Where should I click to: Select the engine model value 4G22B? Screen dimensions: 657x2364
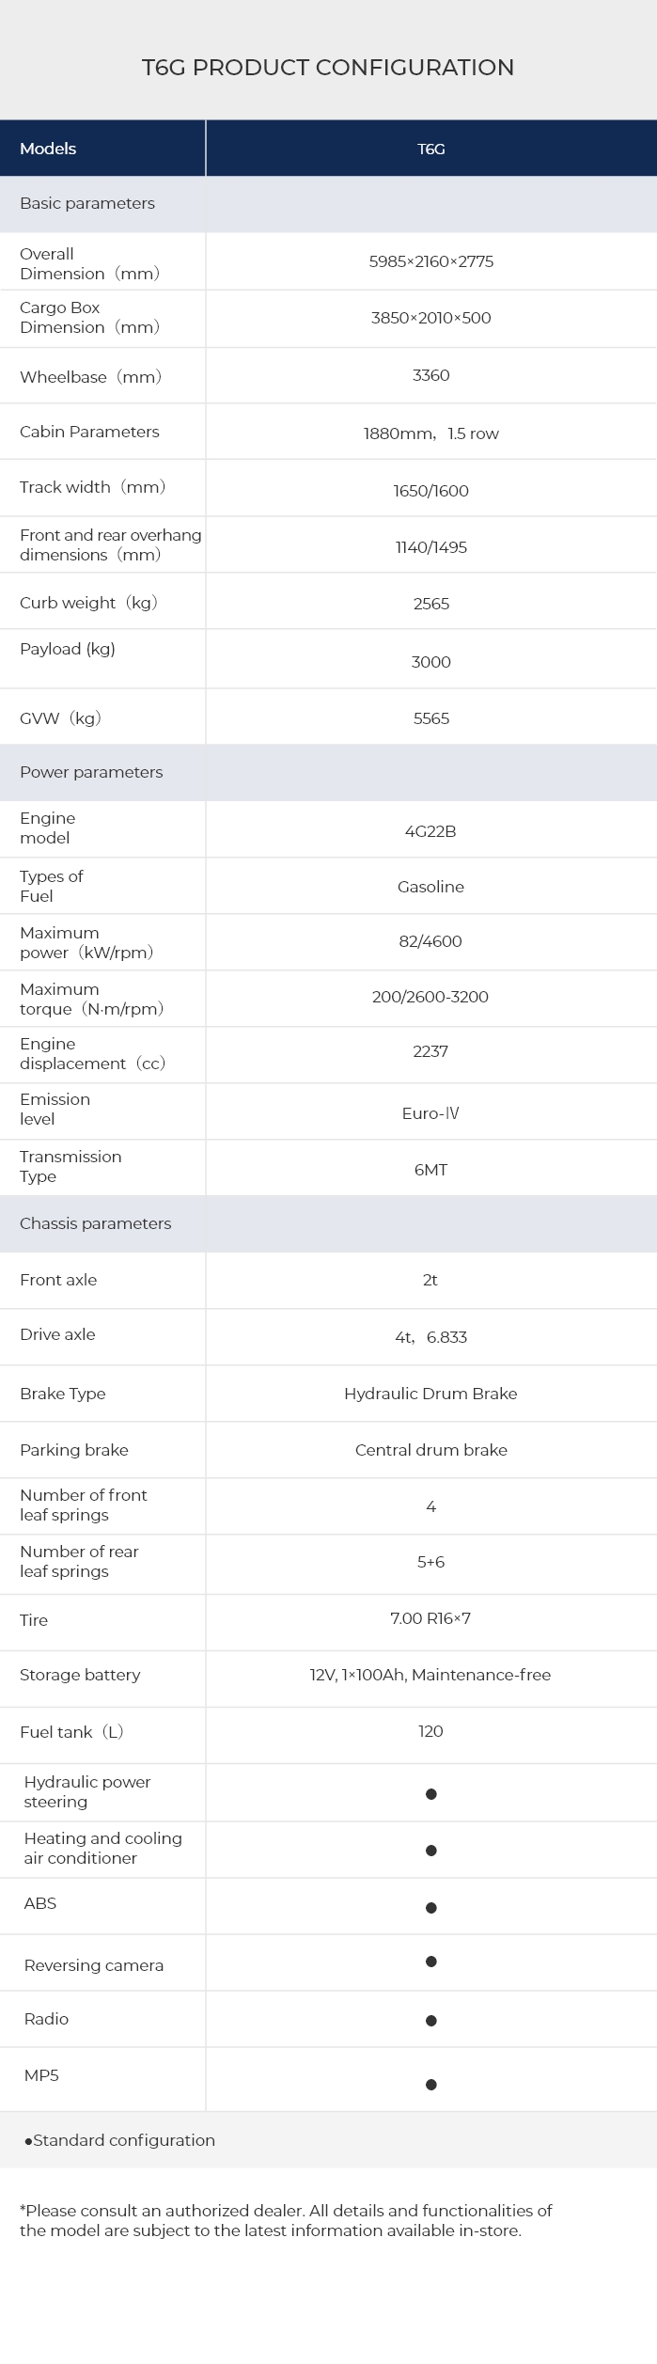430,831
